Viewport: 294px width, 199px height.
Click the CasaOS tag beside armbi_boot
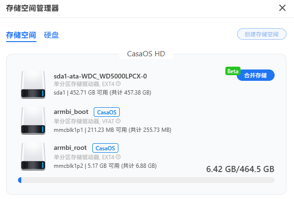pos(107,112)
